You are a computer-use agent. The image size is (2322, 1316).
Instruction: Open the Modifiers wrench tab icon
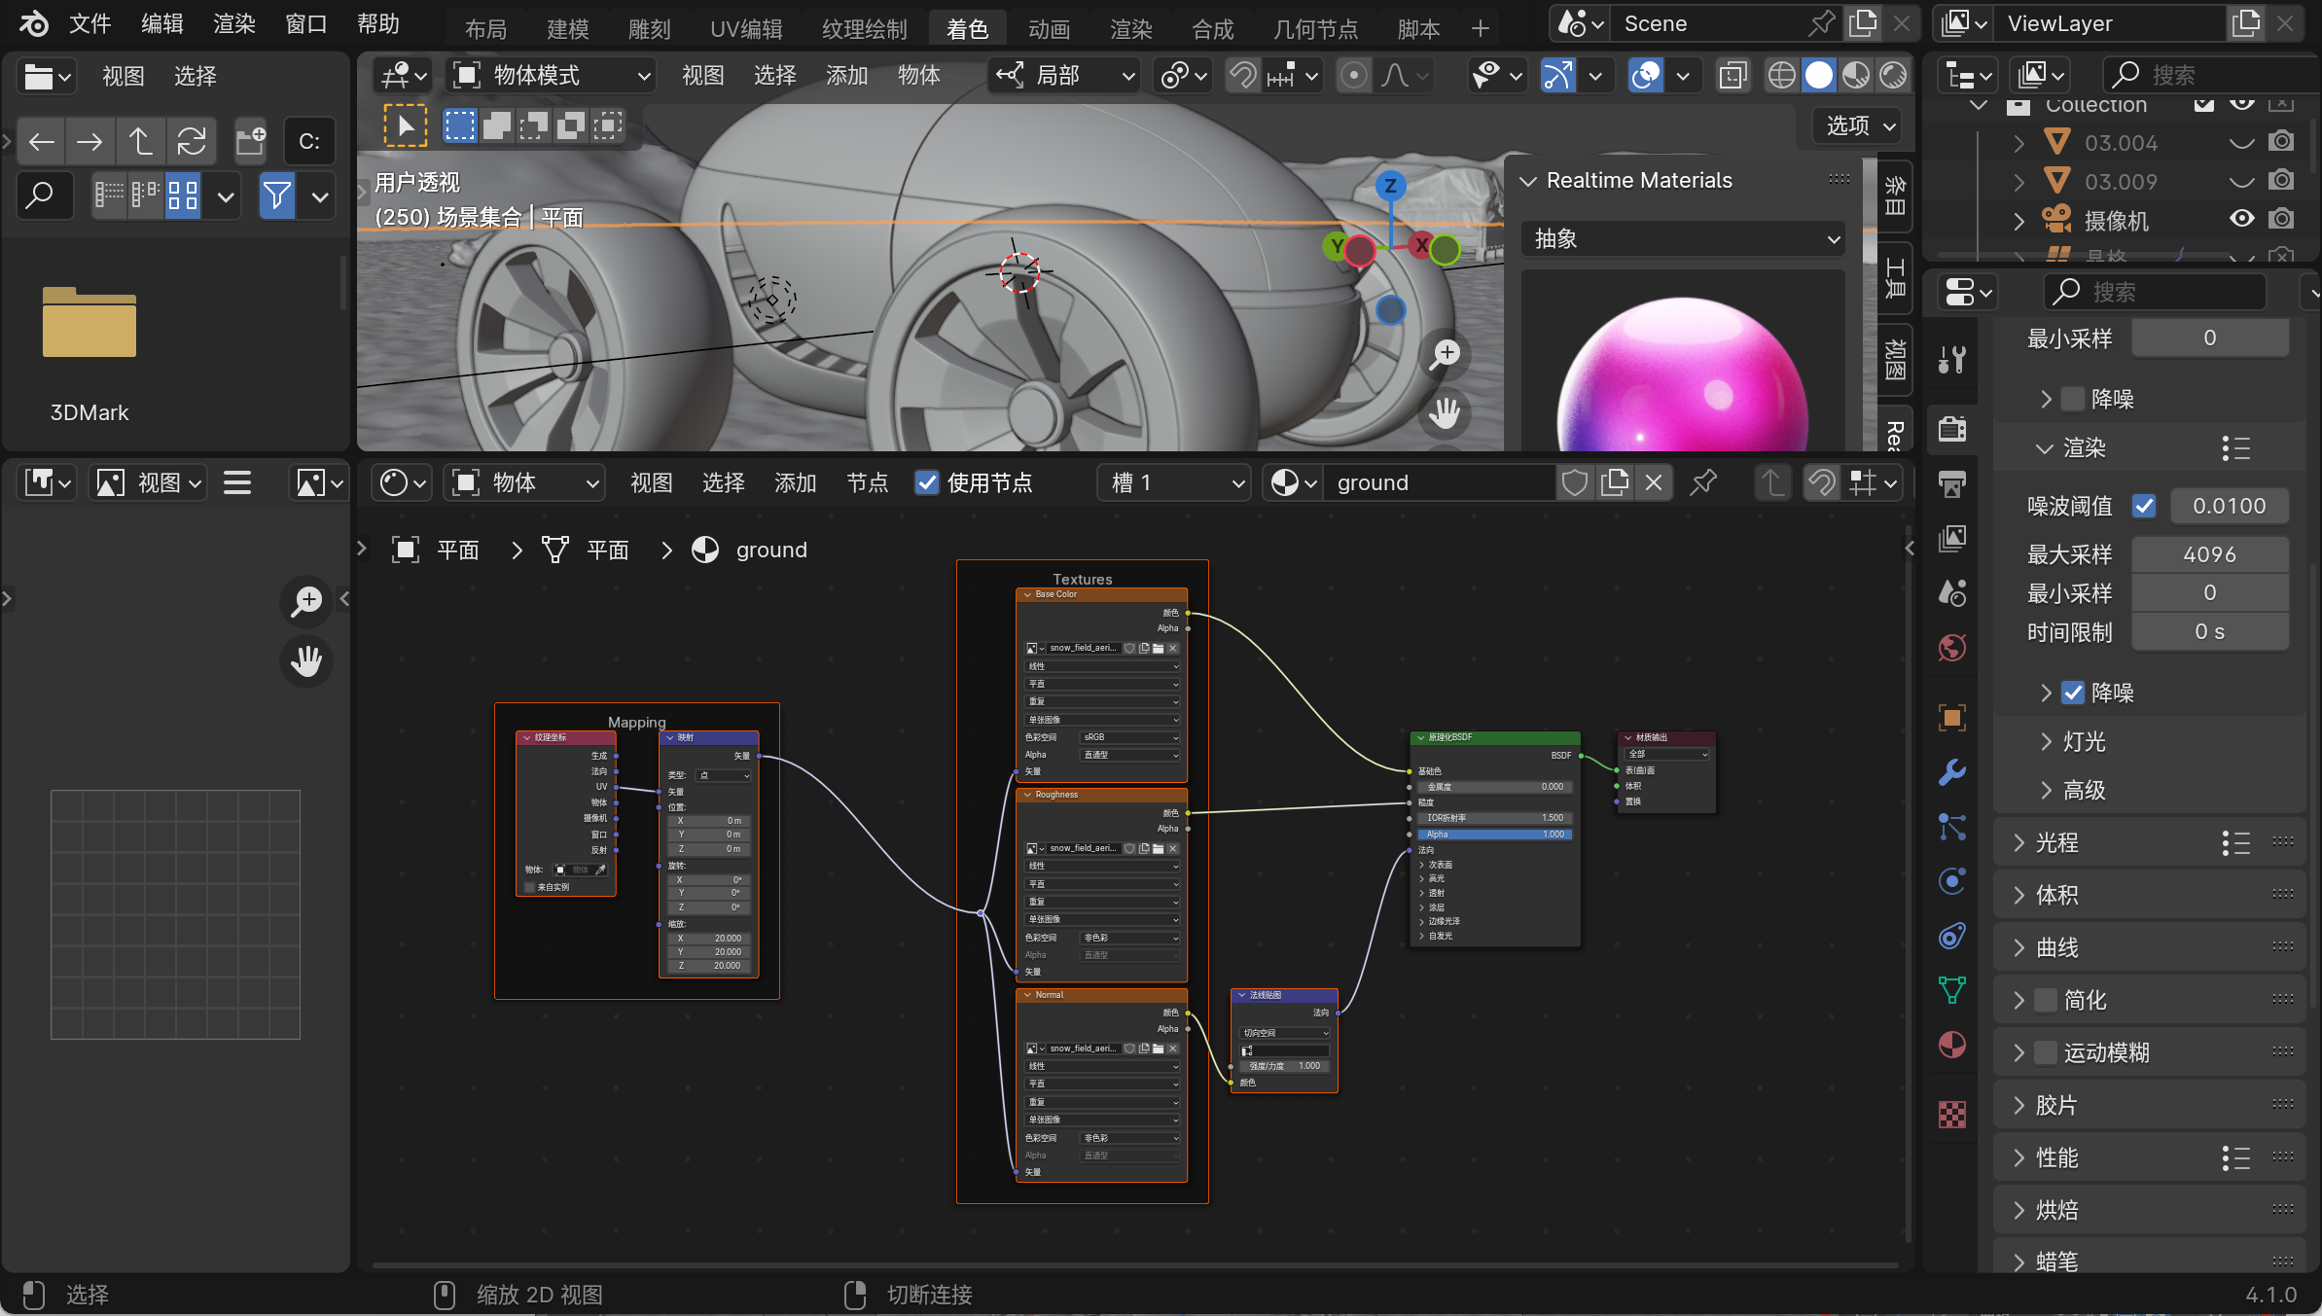tap(1951, 772)
